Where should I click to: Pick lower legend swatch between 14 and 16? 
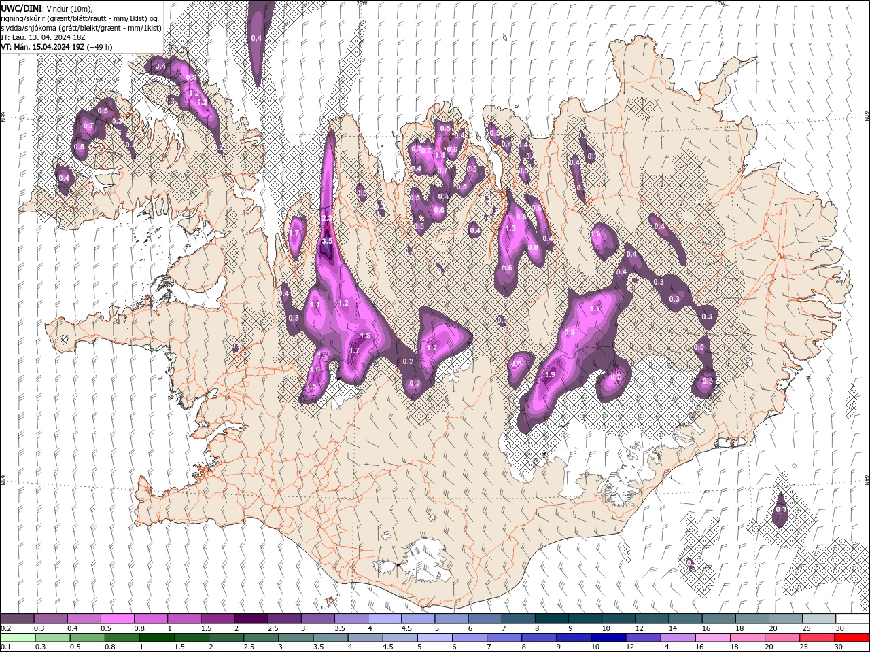point(678,638)
